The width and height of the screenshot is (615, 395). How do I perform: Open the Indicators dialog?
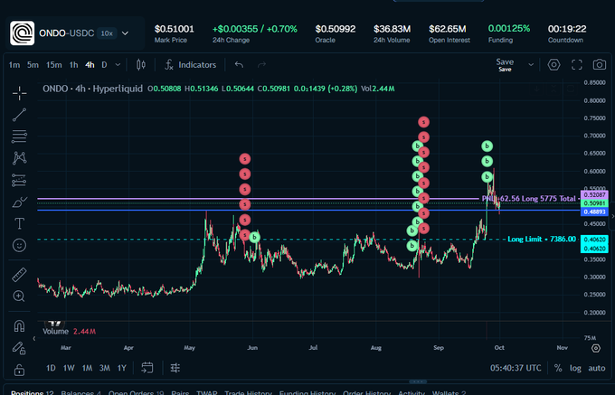point(191,65)
